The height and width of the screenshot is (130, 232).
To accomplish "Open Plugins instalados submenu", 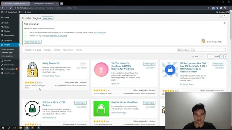I will pos(8,49).
